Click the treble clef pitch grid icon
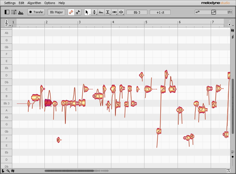The image size is (236, 174). point(6,23)
